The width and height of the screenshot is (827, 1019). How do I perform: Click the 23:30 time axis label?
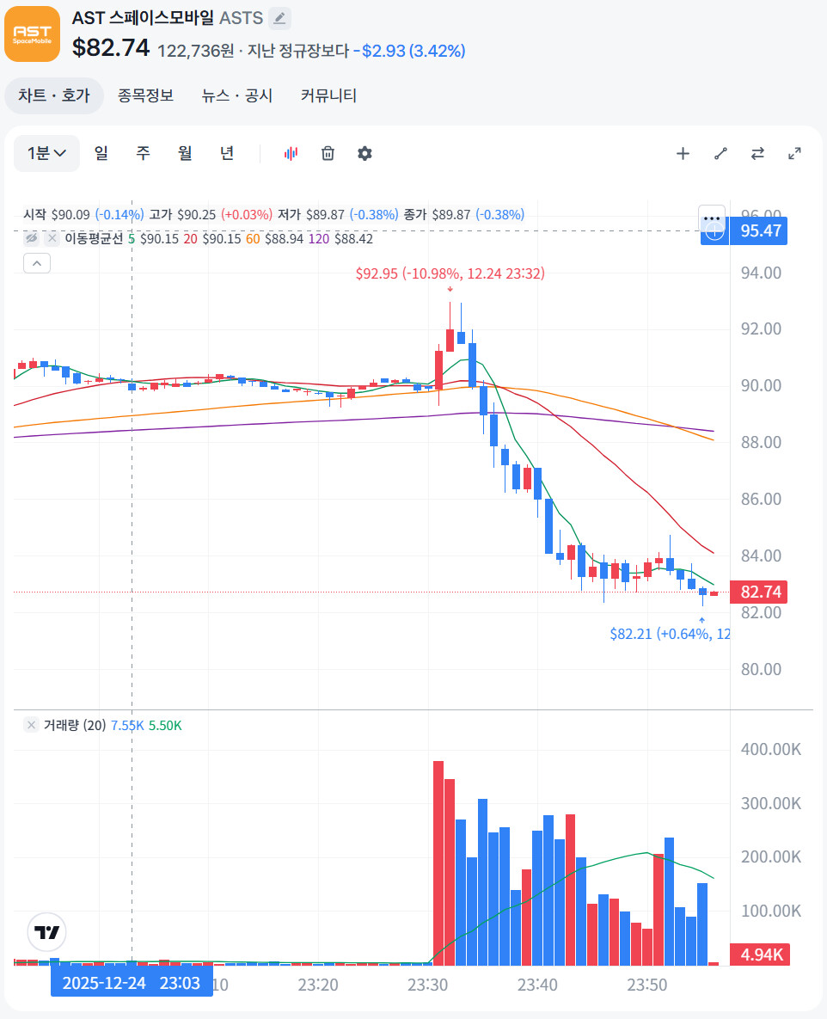click(x=427, y=985)
